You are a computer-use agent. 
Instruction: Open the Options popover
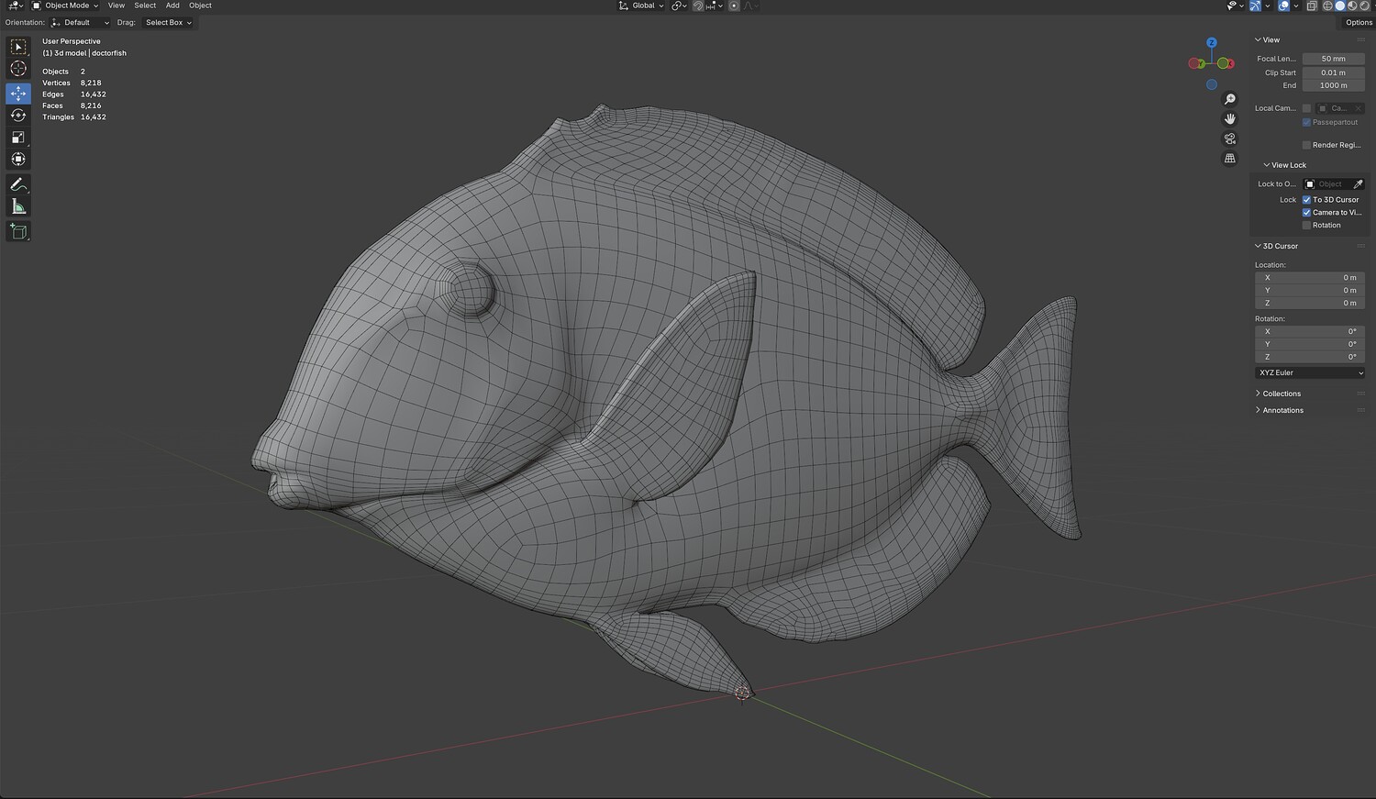1359,23
